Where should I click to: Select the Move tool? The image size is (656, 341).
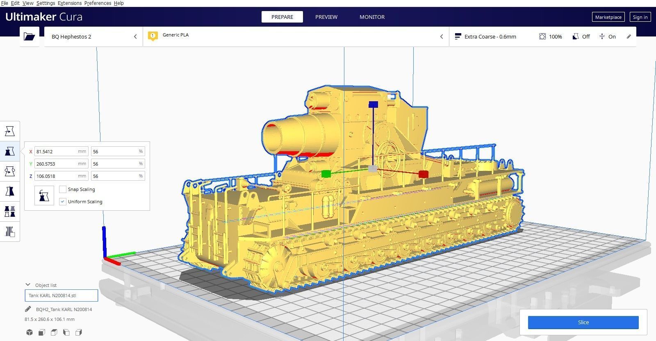10,131
